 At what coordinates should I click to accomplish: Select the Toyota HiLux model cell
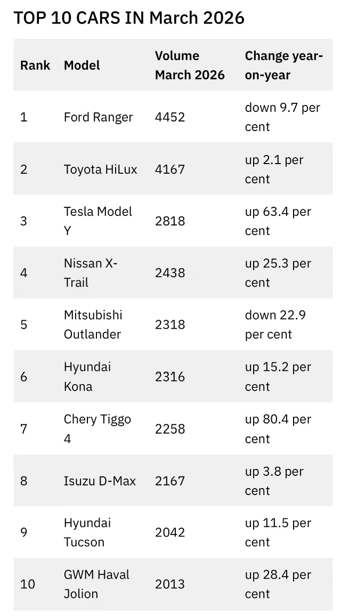pos(101,169)
